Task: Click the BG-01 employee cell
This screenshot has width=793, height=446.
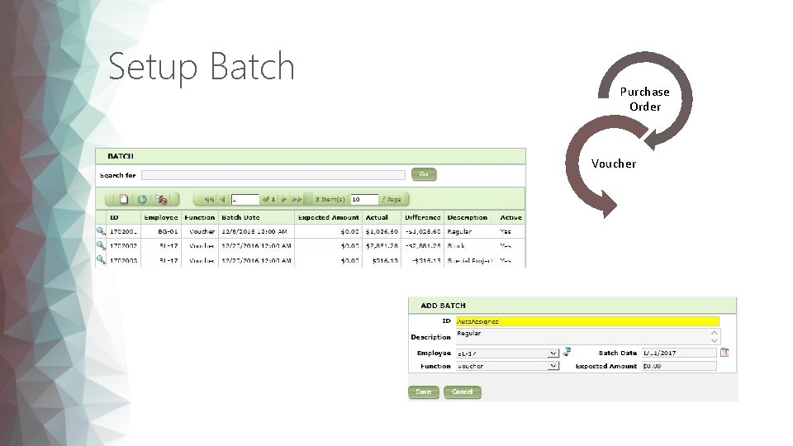Action: (x=168, y=231)
